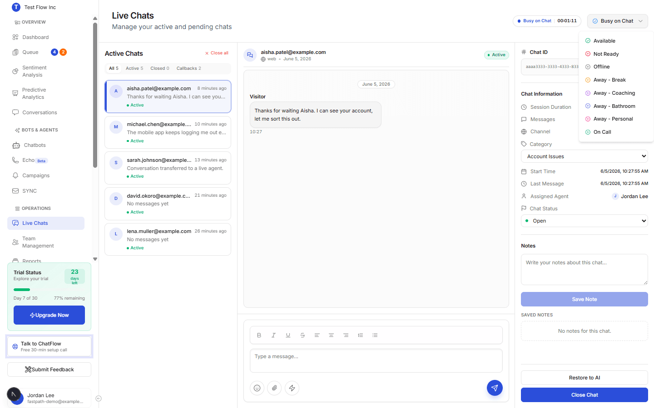The height and width of the screenshot is (408, 654).
Task: Switch to the Closed 0 tab
Action: coord(160,68)
